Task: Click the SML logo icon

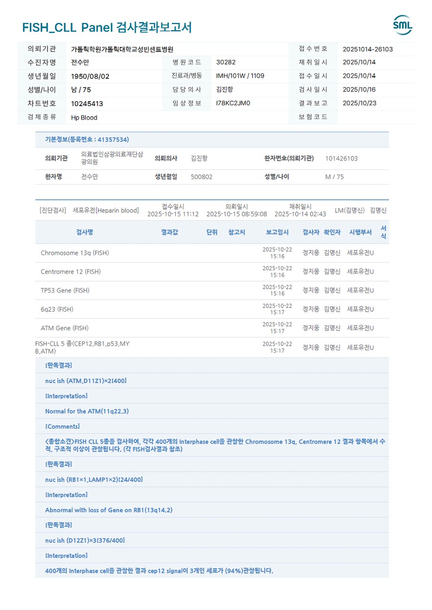Action: tap(402, 25)
